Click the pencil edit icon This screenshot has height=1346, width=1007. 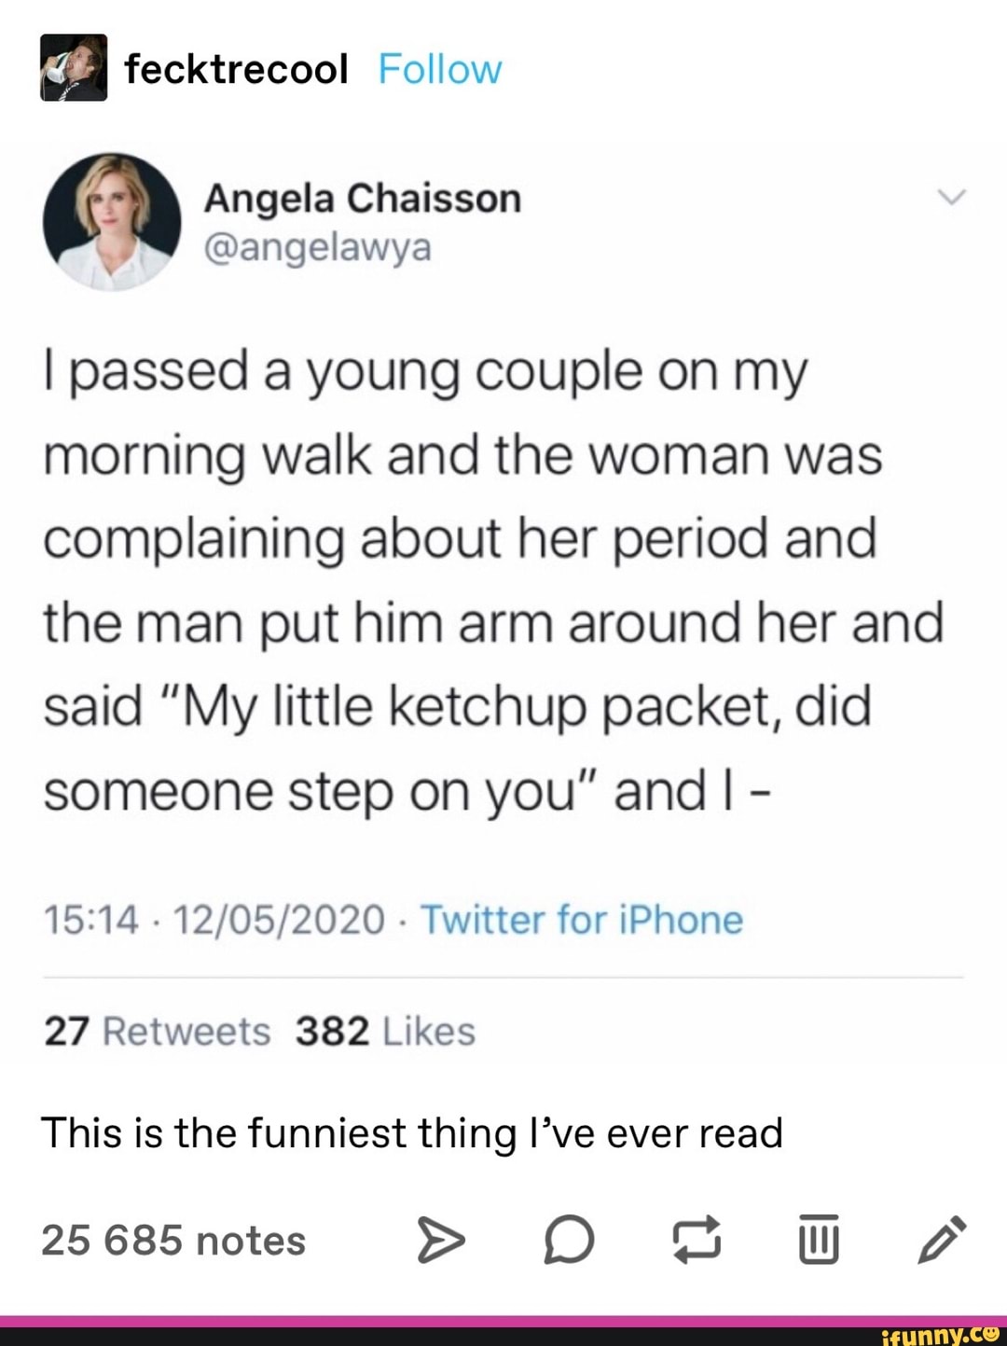coord(942,1240)
